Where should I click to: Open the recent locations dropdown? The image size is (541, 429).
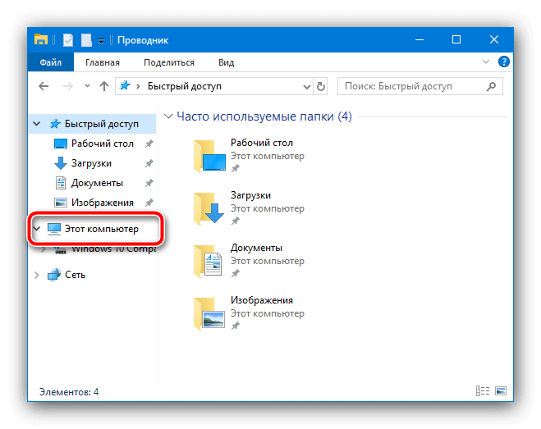pyautogui.click(x=87, y=85)
